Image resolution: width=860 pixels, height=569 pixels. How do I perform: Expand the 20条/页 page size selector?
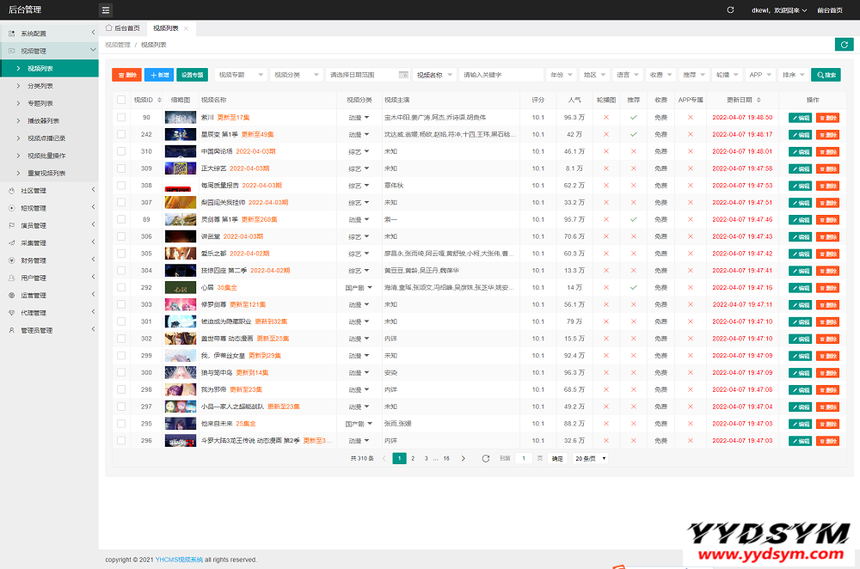click(x=590, y=459)
